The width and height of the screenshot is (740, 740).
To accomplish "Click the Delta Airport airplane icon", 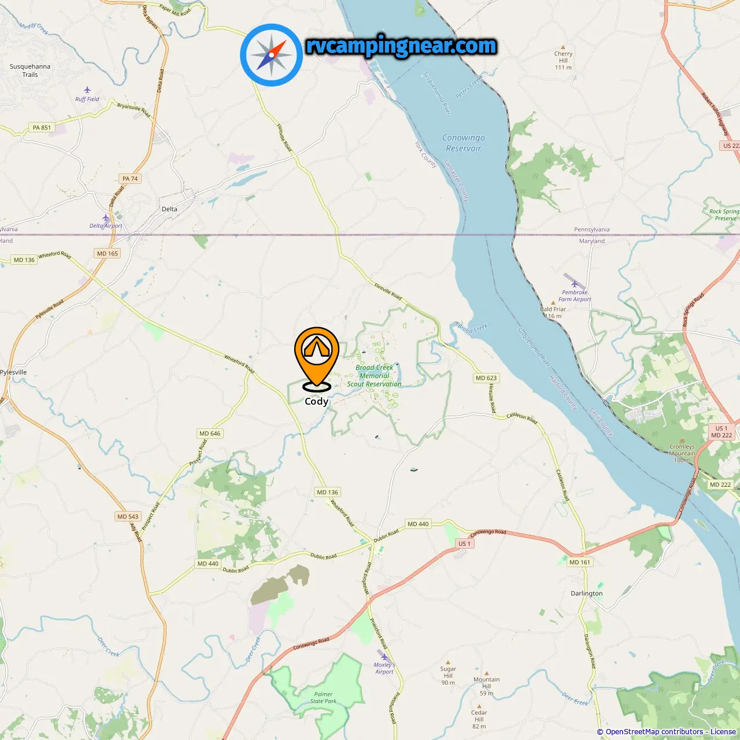I will click(x=106, y=218).
